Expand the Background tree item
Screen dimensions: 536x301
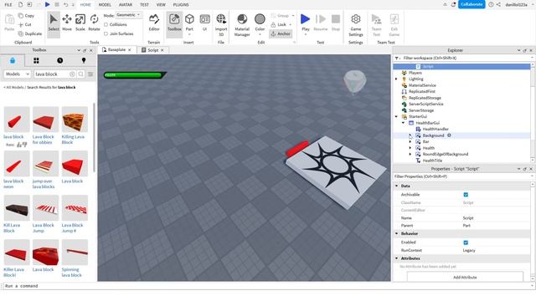(410, 135)
